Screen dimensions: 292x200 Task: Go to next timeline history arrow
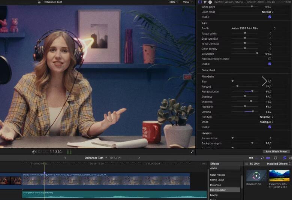139,158
